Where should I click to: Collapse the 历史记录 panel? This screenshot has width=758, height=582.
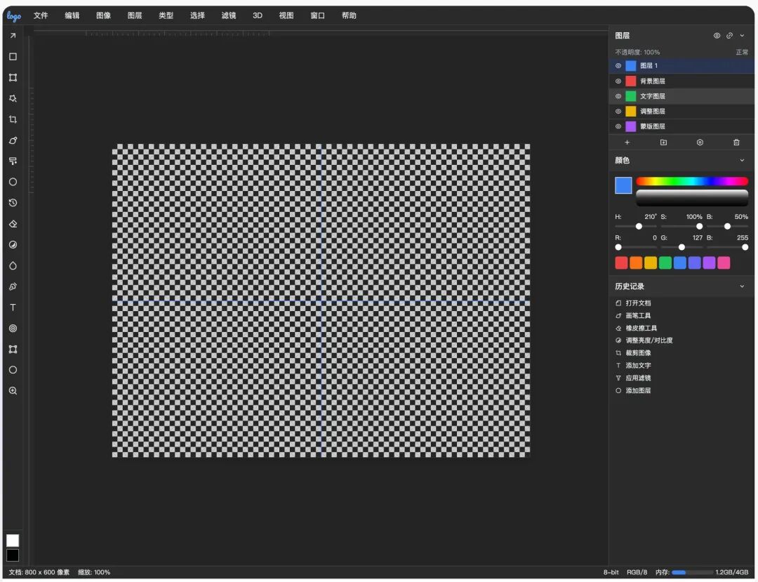(x=742, y=286)
